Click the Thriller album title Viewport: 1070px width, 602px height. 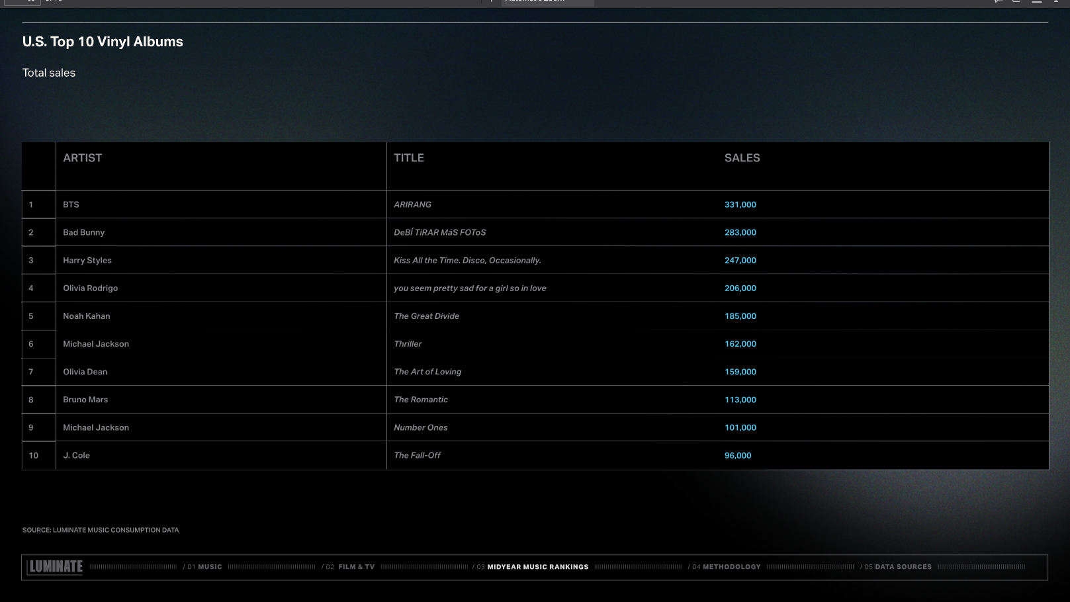[408, 344]
